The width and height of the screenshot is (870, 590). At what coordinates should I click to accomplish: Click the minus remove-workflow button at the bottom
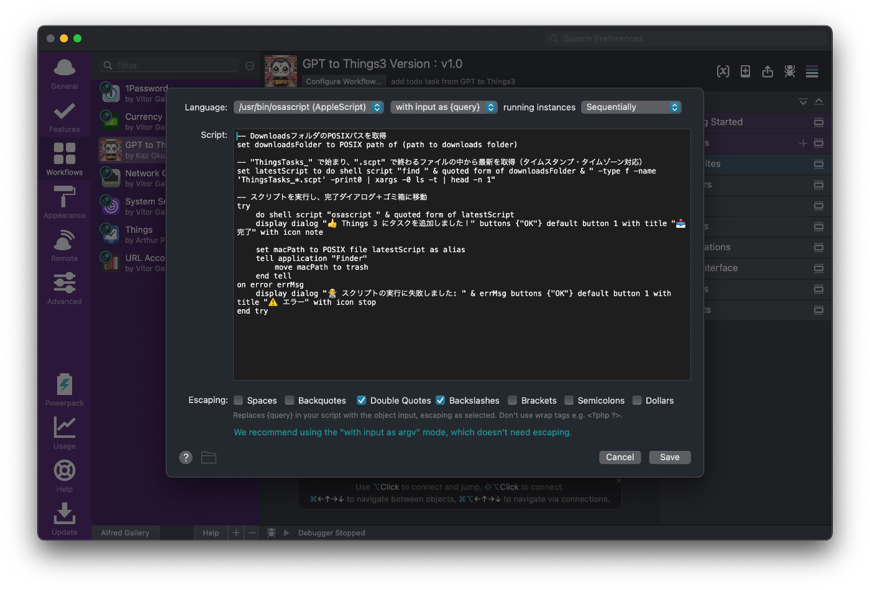[x=252, y=533]
